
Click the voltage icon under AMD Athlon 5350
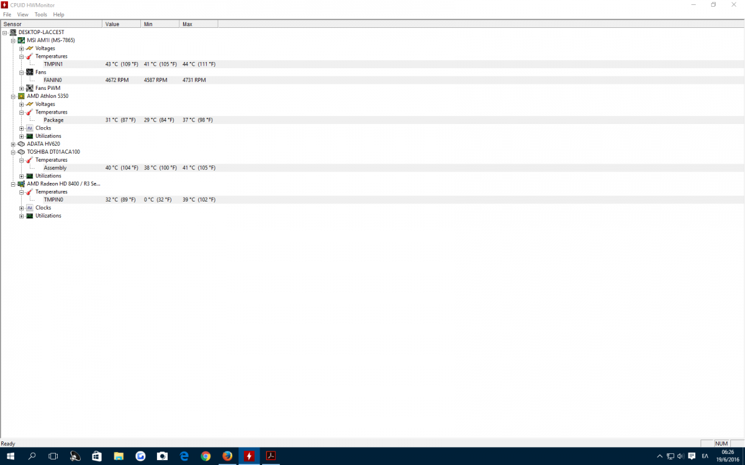pos(29,104)
